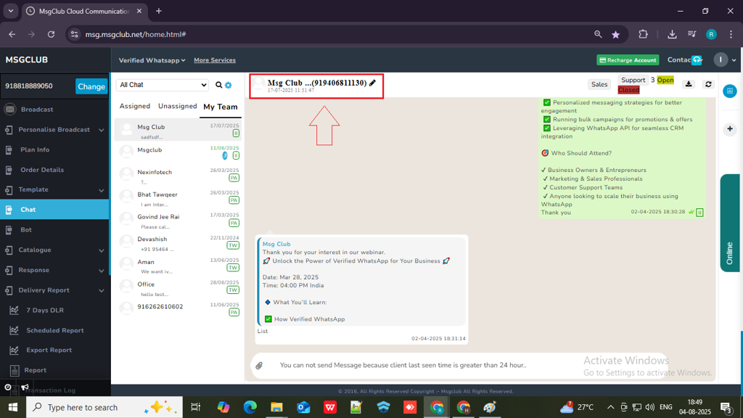This screenshot has width=743, height=418.
Task: Click the clock icon at sidebar bottom
Action: pyautogui.click(x=8, y=388)
